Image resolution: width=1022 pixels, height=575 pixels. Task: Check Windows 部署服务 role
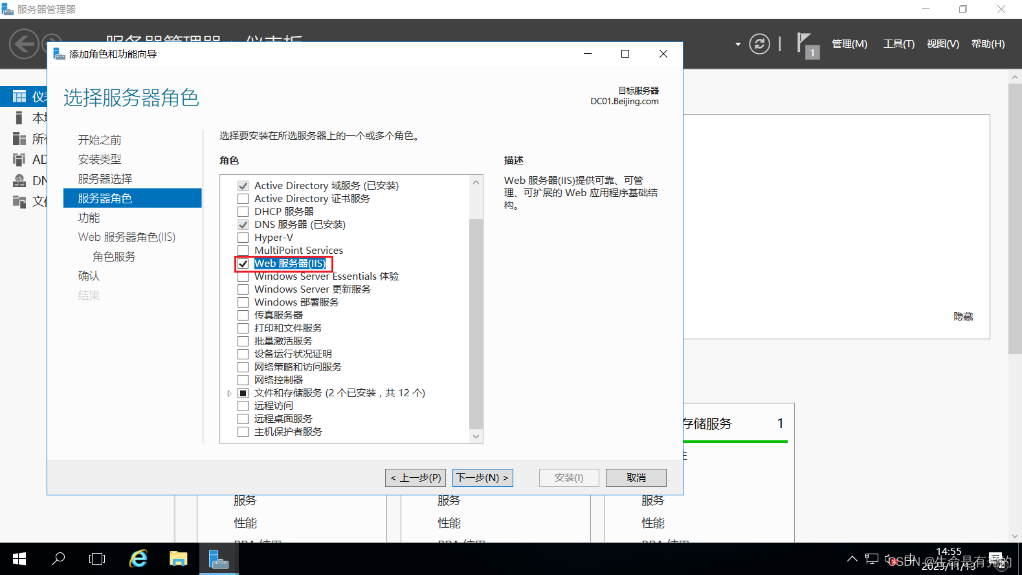(243, 302)
